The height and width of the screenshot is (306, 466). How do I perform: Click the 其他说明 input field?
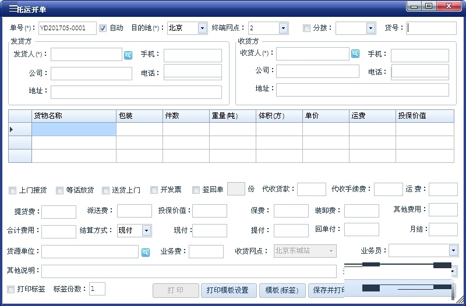(189, 271)
